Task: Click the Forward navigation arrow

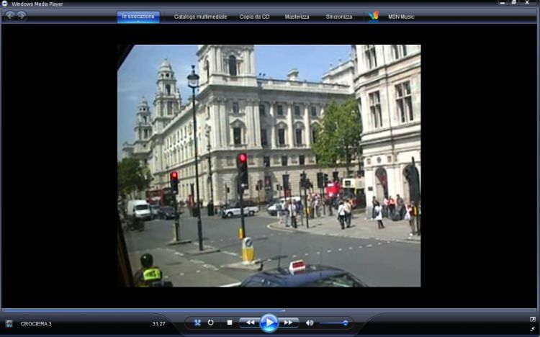Action: (22, 16)
